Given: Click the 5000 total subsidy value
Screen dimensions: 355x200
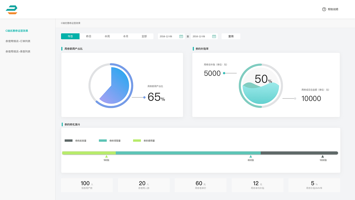Looking at the screenshot, I should click(x=212, y=73).
